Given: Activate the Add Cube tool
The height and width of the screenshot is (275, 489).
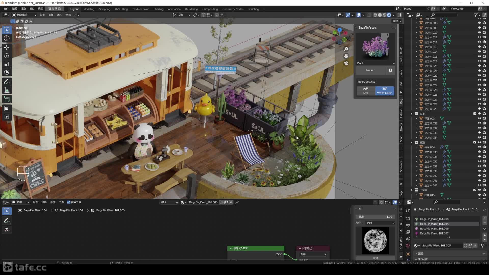Looking at the screenshot, I should [x=7, y=99].
